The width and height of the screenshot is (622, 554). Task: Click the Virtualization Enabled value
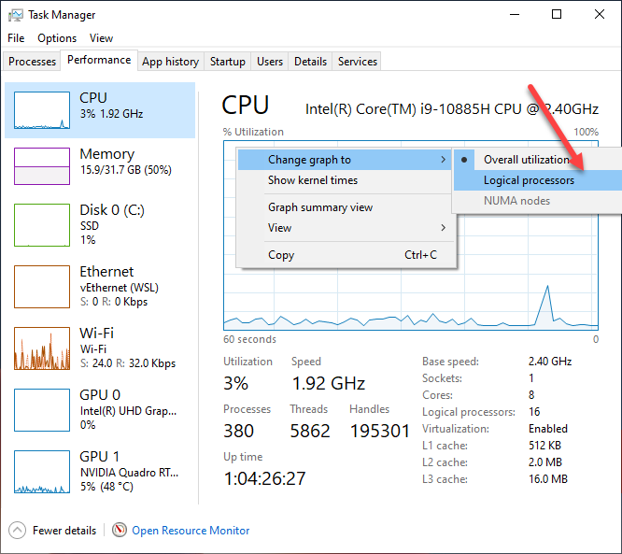pyautogui.click(x=548, y=429)
